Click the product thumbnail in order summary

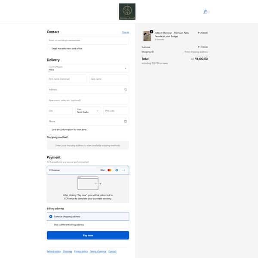click(147, 36)
